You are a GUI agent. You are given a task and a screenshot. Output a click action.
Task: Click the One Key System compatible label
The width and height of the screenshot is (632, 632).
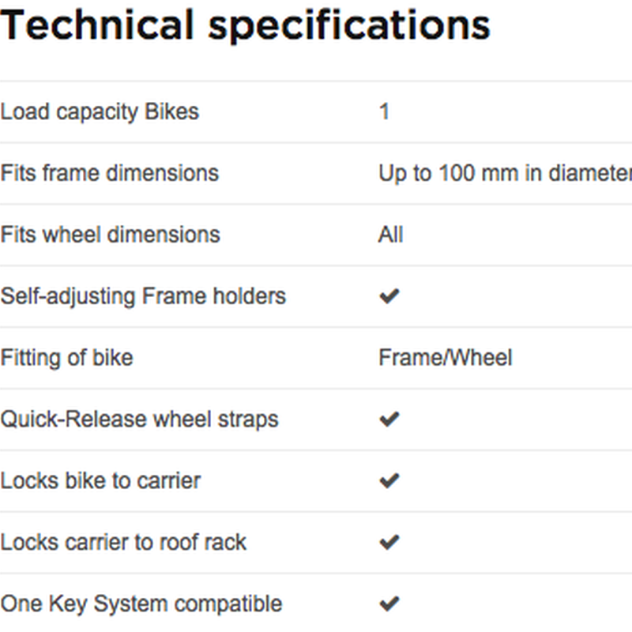pyautogui.click(x=141, y=604)
